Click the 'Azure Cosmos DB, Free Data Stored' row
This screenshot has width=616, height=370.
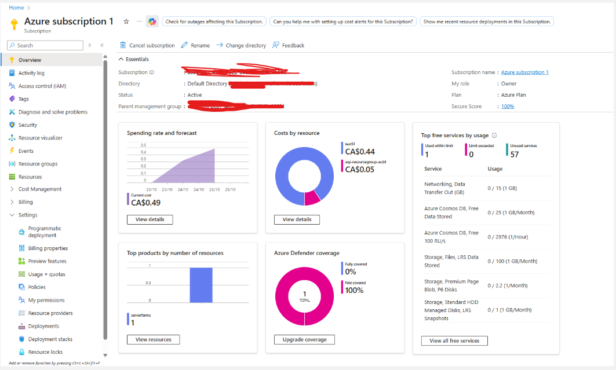pos(486,213)
